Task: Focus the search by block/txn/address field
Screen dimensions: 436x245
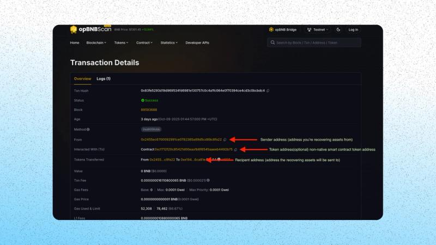Action: [314, 42]
